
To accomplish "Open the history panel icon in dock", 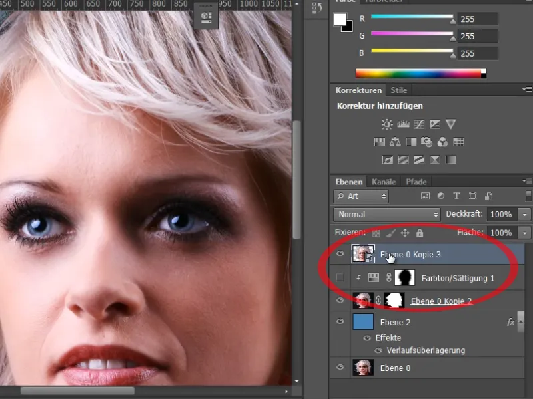I will [x=317, y=8].
